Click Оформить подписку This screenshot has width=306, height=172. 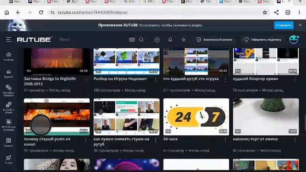point(262,40)
